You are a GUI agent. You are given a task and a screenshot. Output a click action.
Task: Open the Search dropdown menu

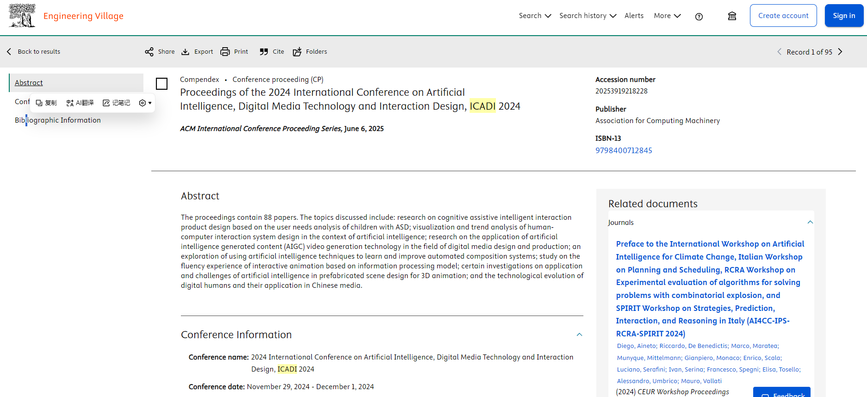(x=535, y=16)
